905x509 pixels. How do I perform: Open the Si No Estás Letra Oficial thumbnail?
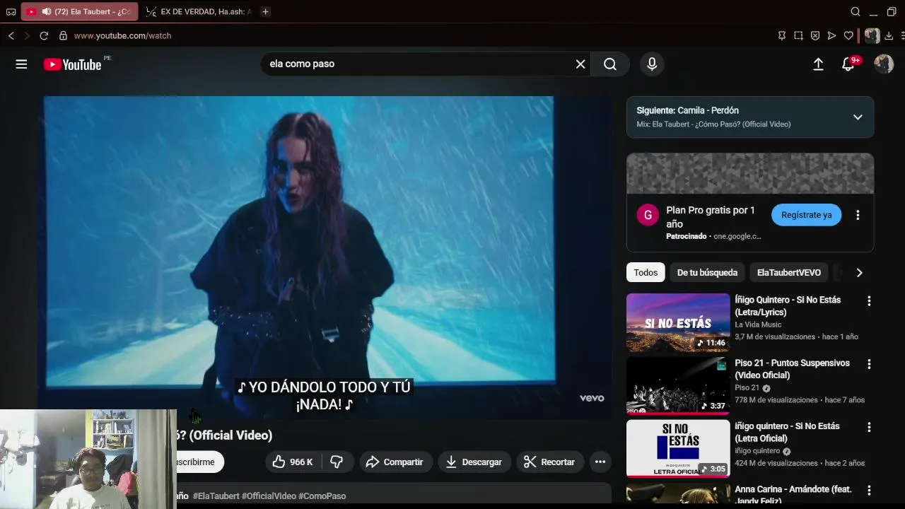(x=678, y=449)
